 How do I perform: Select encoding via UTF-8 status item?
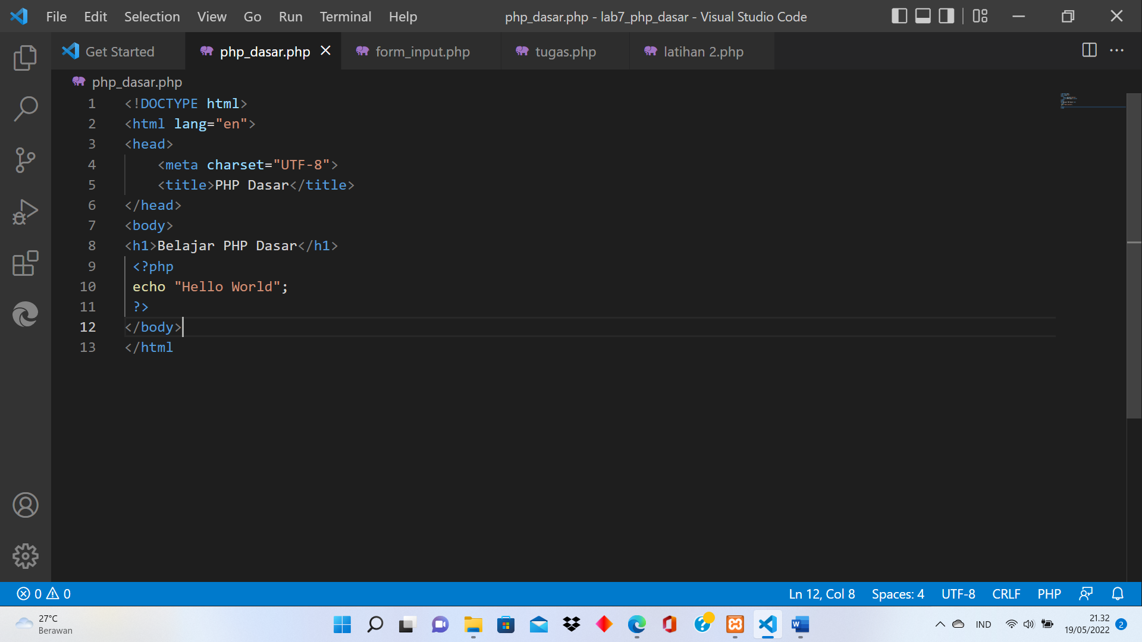point(958,594)
